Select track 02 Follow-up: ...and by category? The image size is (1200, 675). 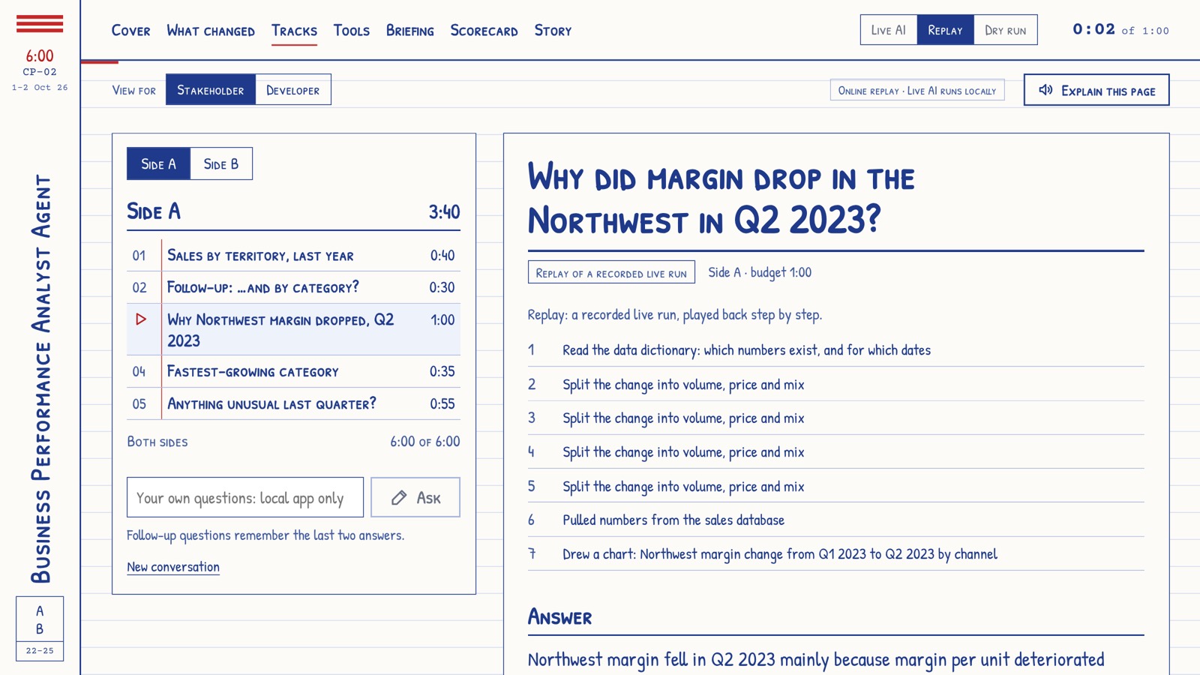[x=293, y=287]
